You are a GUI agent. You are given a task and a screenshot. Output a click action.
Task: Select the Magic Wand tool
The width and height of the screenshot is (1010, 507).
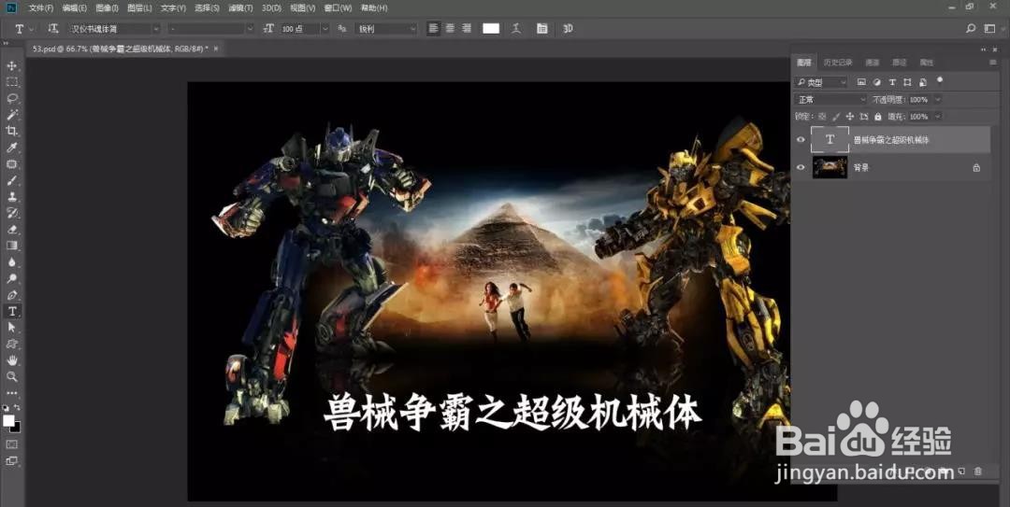click(x=11, y=115)
